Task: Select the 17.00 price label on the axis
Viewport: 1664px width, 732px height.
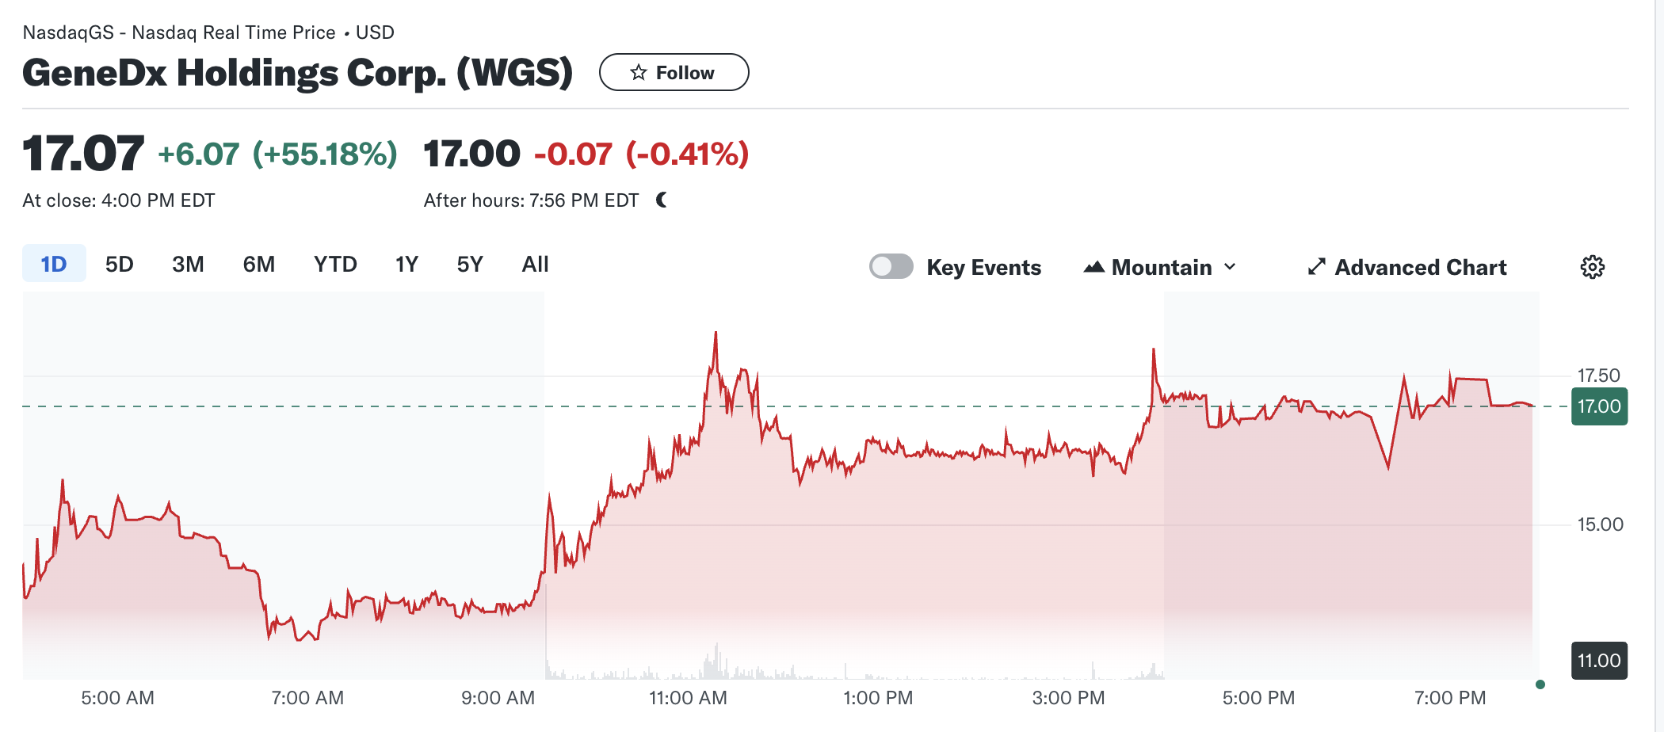Action: coord(1599,406)
